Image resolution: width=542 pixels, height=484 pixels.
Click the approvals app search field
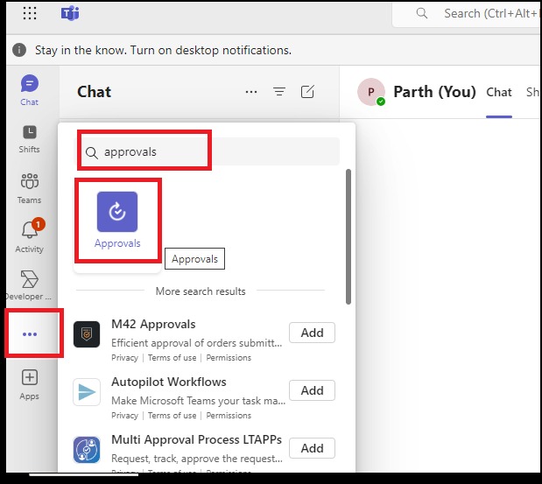tap(208, 151)
